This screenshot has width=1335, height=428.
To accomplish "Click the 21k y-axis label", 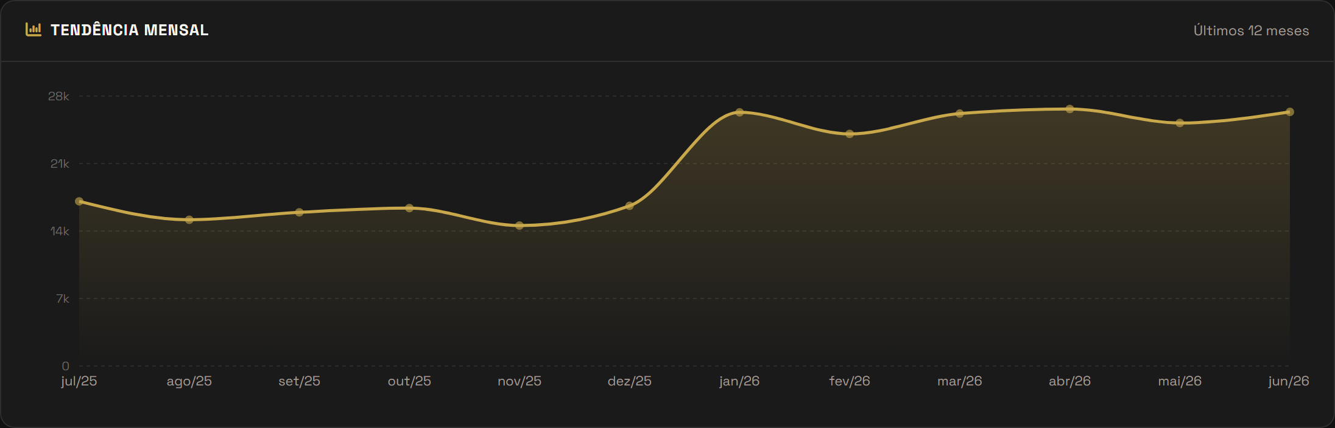I will 60,164.
